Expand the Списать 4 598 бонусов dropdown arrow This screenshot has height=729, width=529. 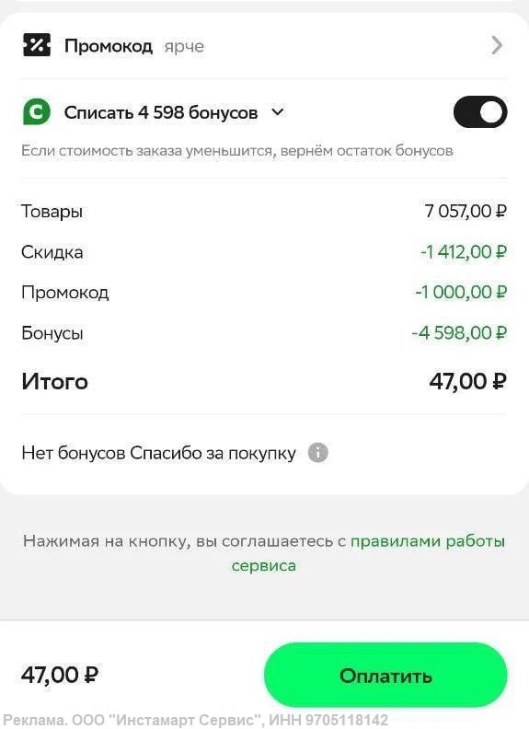(x=278, y=112)
